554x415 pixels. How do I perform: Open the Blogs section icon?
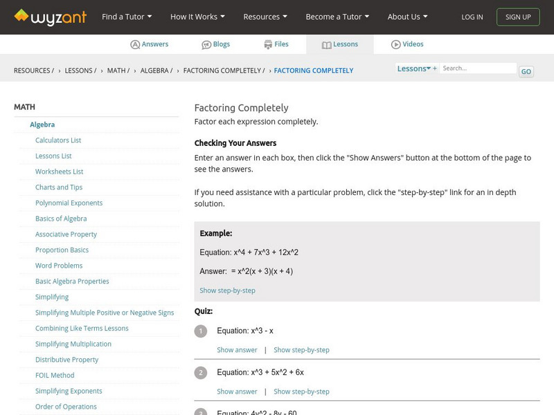206,44
